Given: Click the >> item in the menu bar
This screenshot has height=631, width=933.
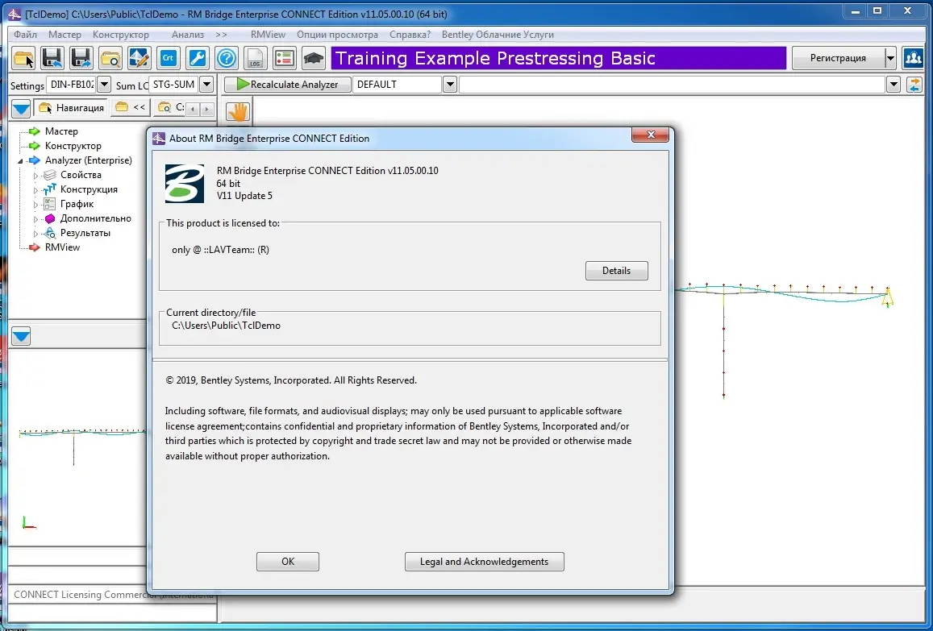Looking at the screenshot, I should click(221, 35).
